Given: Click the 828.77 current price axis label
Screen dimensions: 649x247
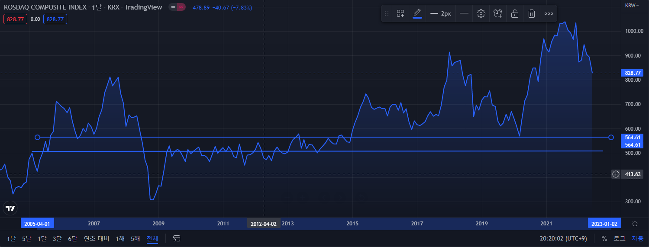Looking at the screenshot, I should (632, 73).
